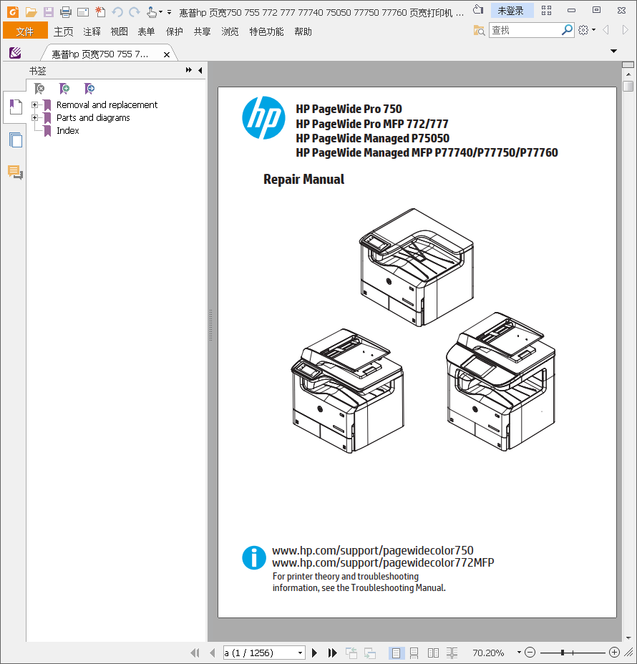
Task: Open the comments side panel icon
Action: [x=15, y=172]
